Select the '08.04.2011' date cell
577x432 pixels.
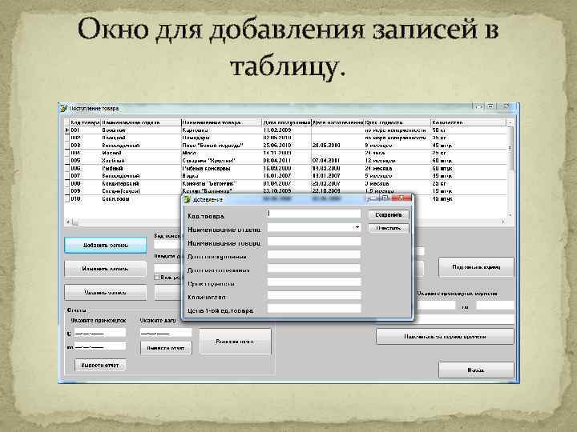pyautogui.click(x=287, y=161)
